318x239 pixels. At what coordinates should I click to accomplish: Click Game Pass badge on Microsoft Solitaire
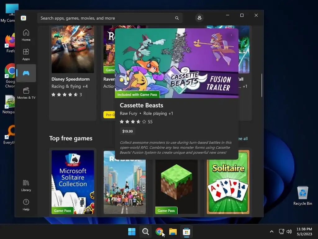(62, 211)
